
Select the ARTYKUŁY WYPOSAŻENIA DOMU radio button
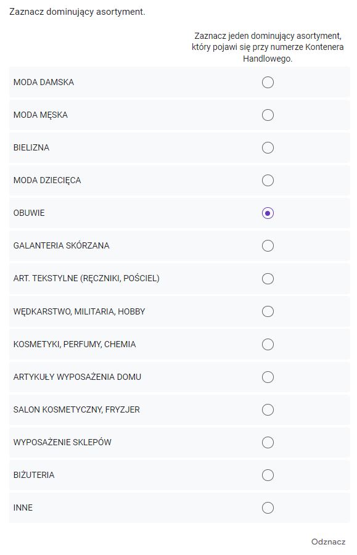coord(268,377)
